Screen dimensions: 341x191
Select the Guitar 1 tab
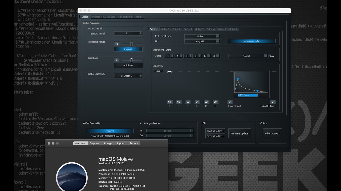pos(154,29)
